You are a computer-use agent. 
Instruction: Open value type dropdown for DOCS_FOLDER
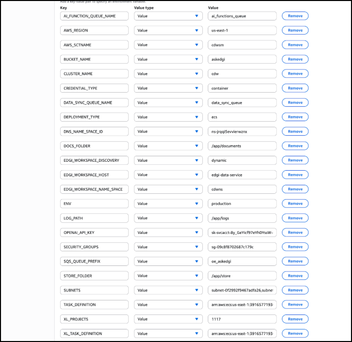(x=168, y=146)
